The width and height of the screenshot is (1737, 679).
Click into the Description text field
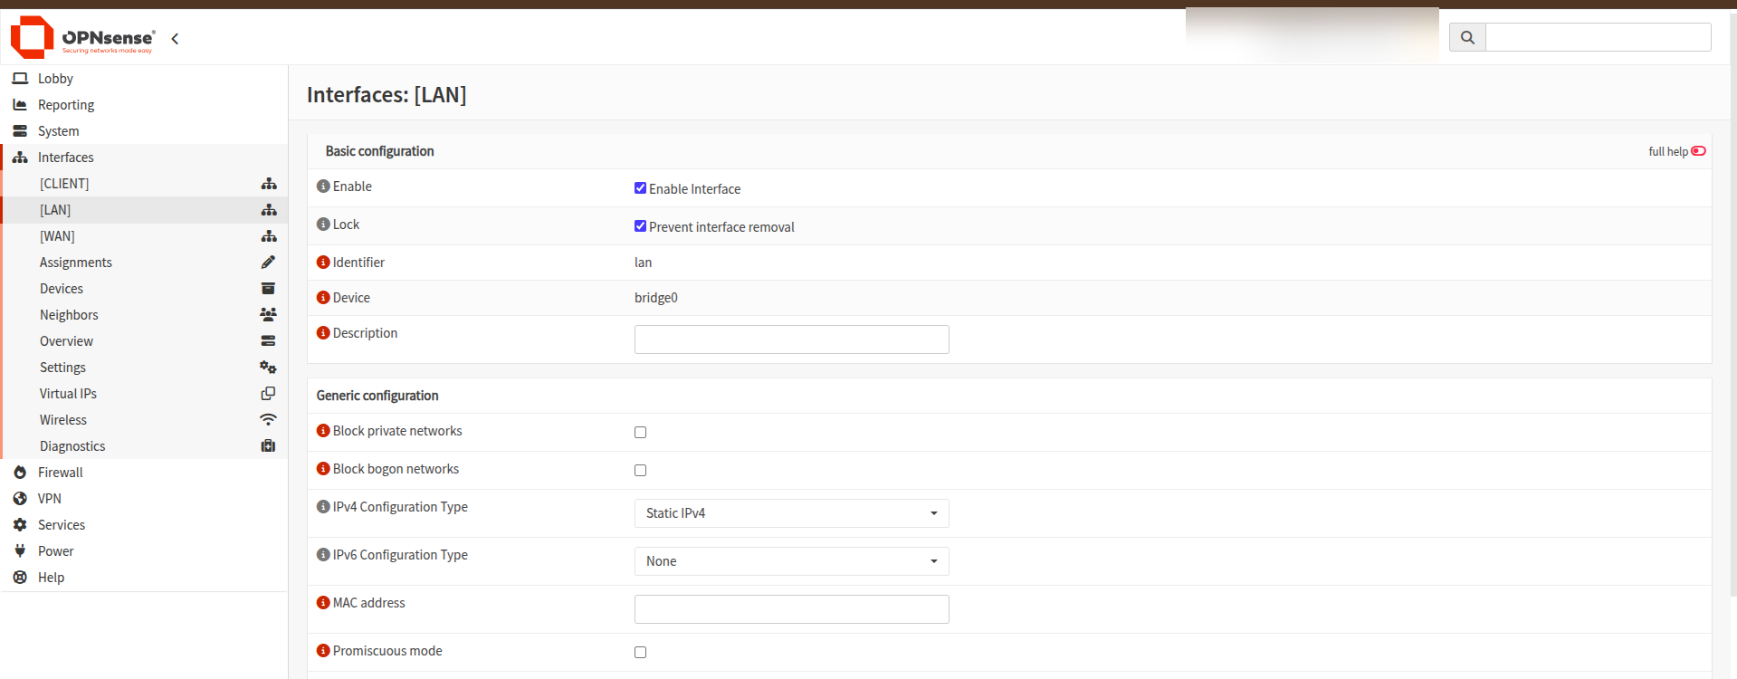(x=791, y=339)
